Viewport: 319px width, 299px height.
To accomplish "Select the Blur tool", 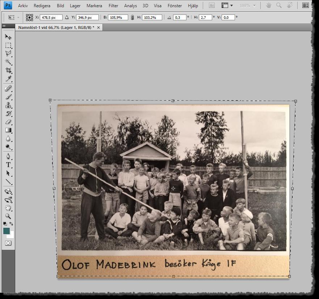I will click(8, 139).
